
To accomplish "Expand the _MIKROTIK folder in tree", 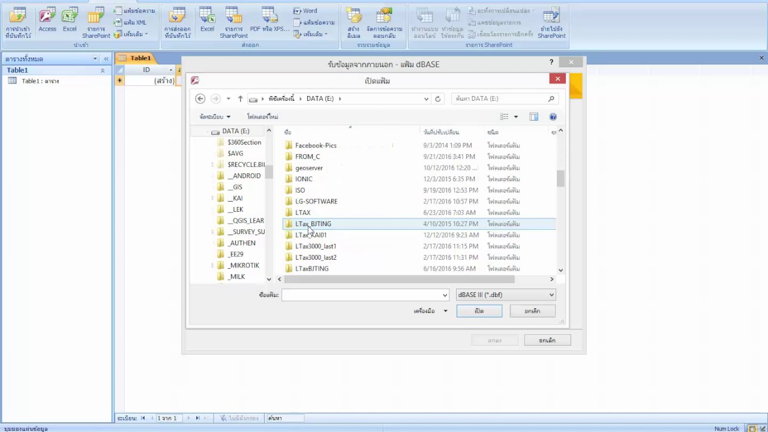I will coord(212,265).
